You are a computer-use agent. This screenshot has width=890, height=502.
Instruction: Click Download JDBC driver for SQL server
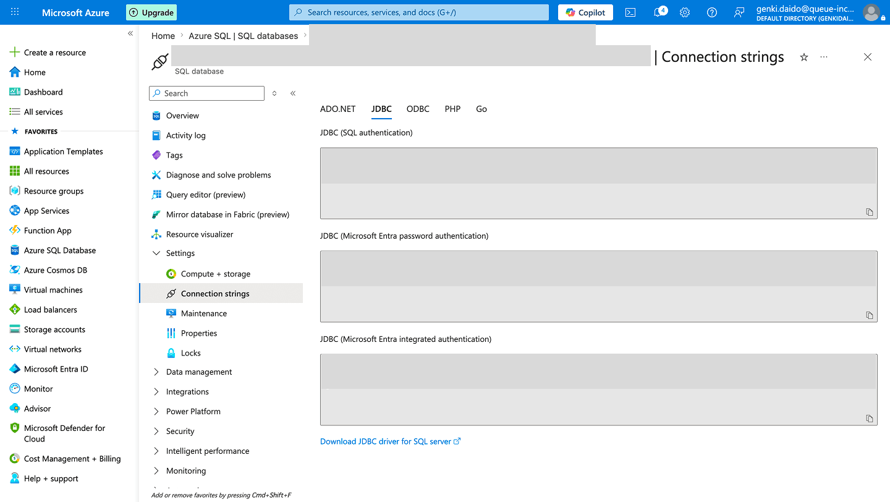point(391,441)
